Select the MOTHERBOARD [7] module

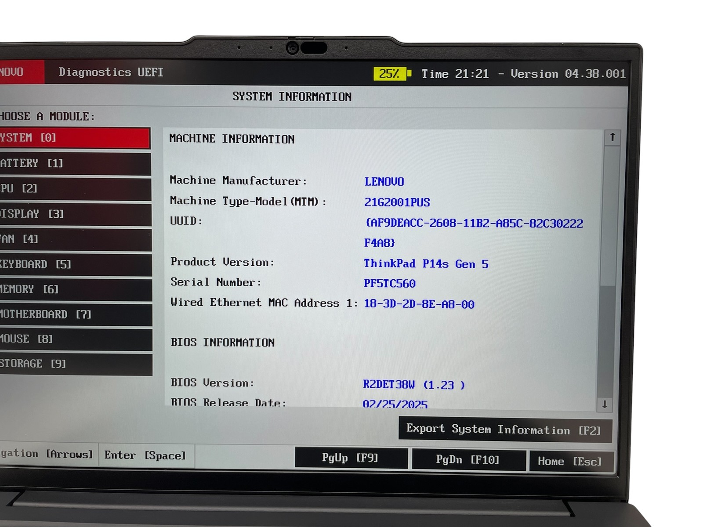click(76, 314)
